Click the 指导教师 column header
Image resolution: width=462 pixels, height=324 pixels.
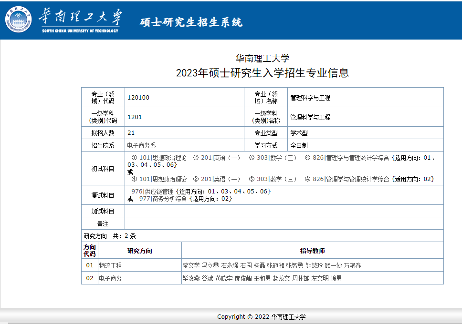pos(312,251)
